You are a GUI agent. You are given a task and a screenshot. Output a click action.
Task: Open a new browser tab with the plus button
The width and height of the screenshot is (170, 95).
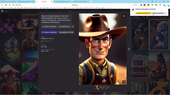(91, 2)
